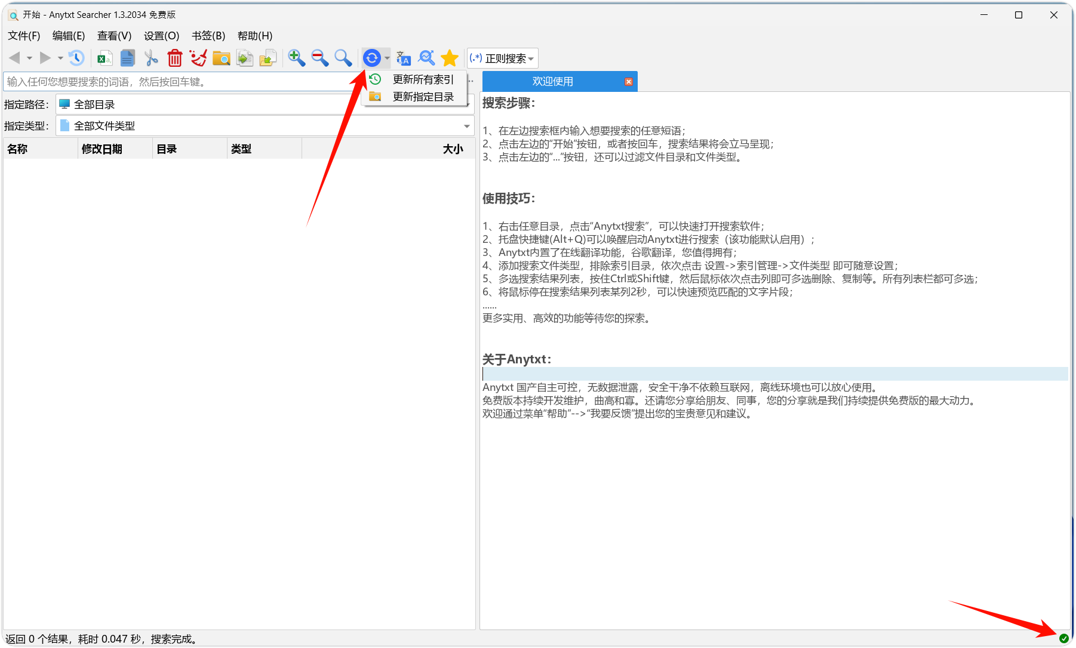Open the 查看(V) menu

(x=114, y=36)
